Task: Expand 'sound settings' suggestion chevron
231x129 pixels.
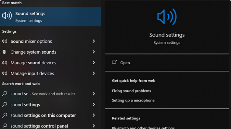Action: tap(94, 104)
